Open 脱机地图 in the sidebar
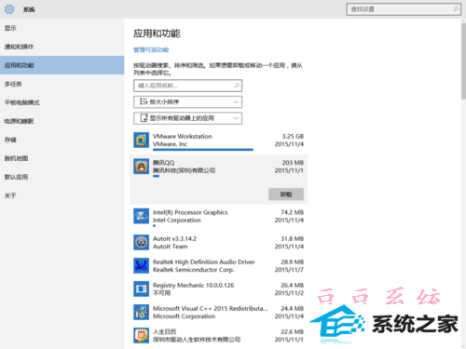466x349 pixels. coord(62,158)
